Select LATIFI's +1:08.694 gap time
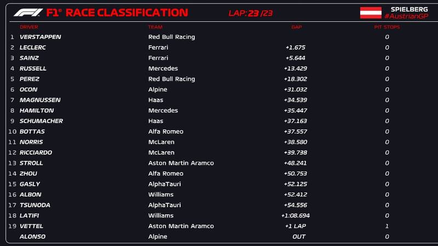Image resolution: width=438 pixels, height=246 pixels. pyautogui.click(x=295, y=216)
